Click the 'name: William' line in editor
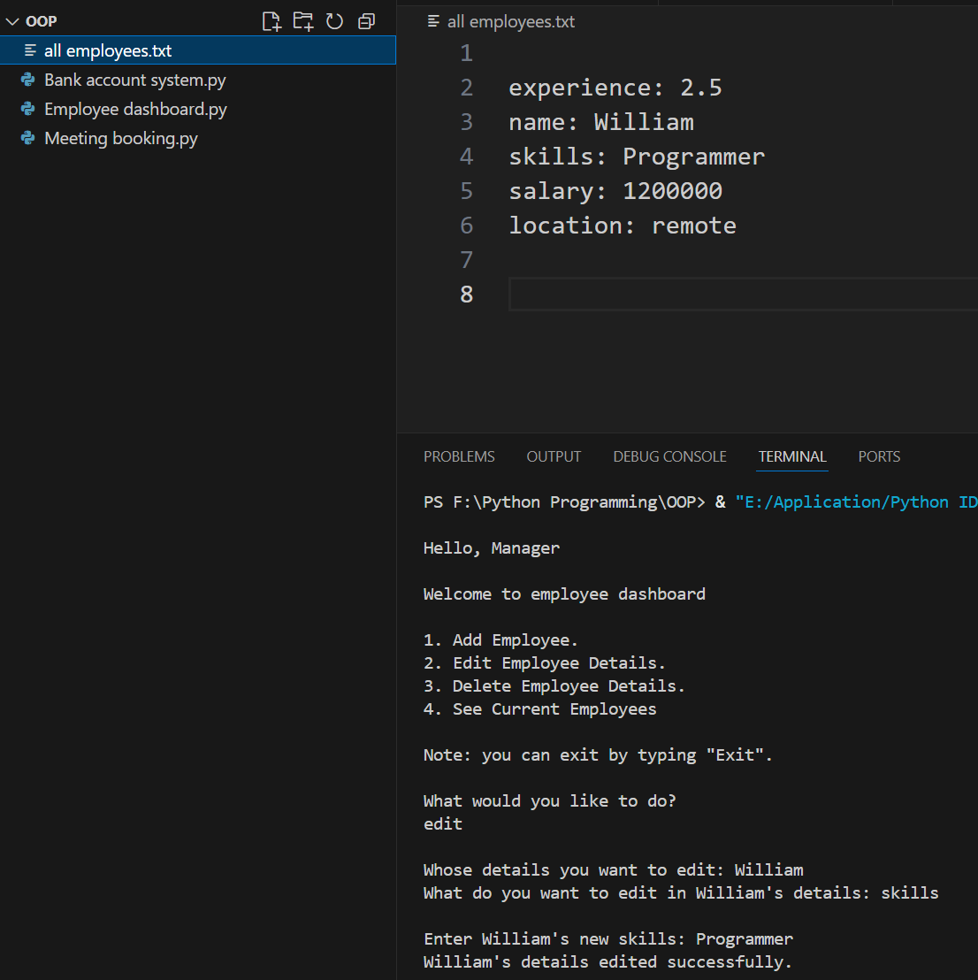Viewport: 978px width, 980px height. pyautogui.click(x=601, y=122)
